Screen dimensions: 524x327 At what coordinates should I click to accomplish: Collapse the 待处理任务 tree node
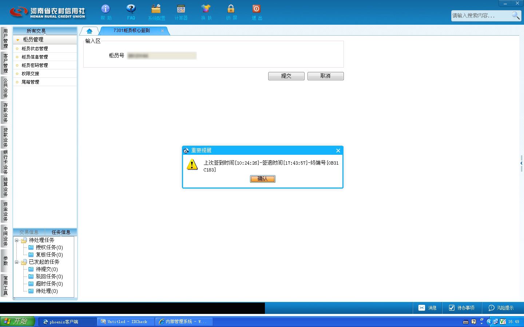tap(16, 240)
